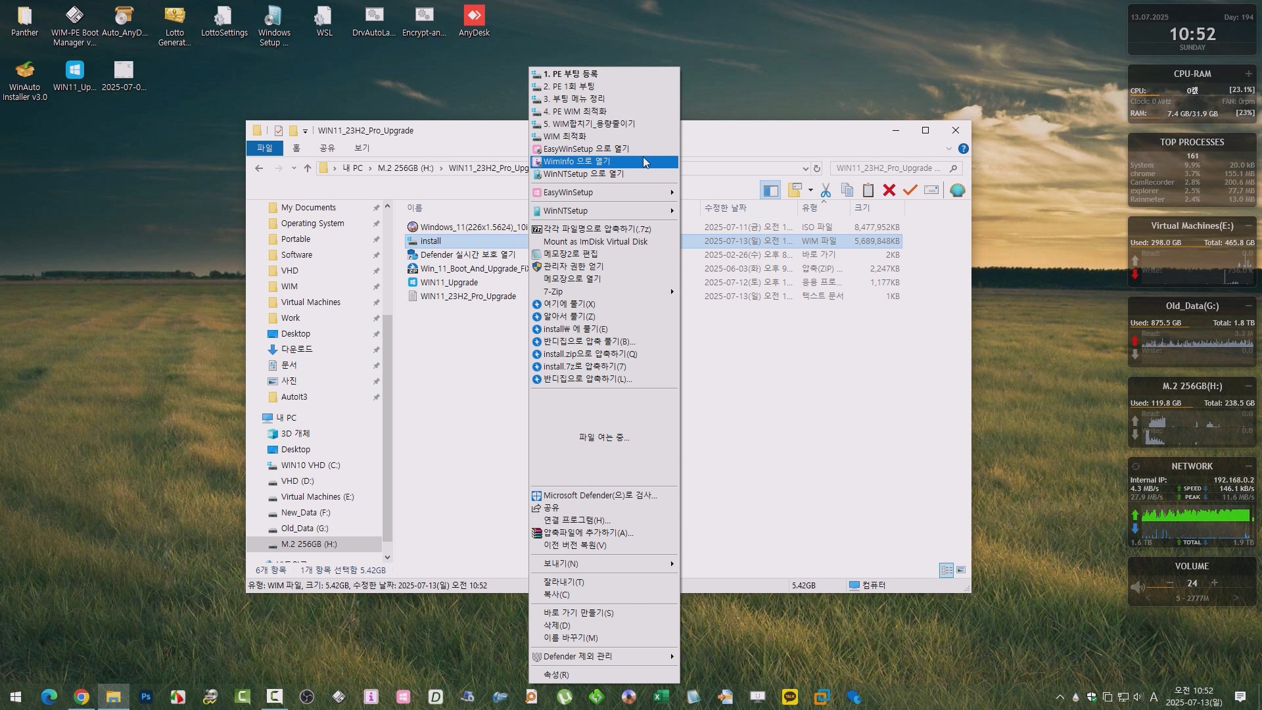Select 'WimInfo 으로 열기' context menu item
This screenshot has width=1262, height=710.
[x=577, y=162]
